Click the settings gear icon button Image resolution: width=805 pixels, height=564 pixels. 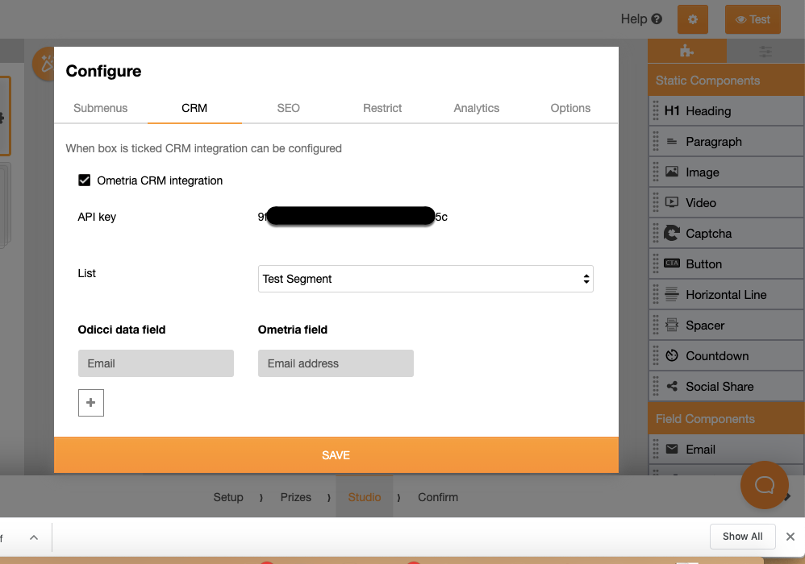[692, 19]
